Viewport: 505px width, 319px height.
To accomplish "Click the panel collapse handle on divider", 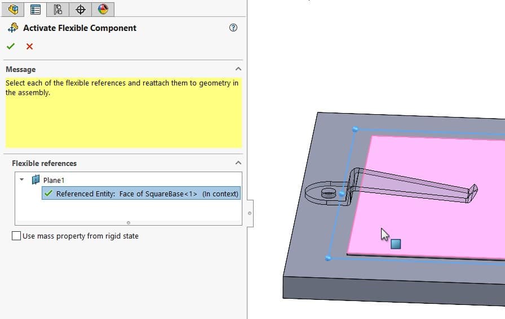I will (250, 213).
